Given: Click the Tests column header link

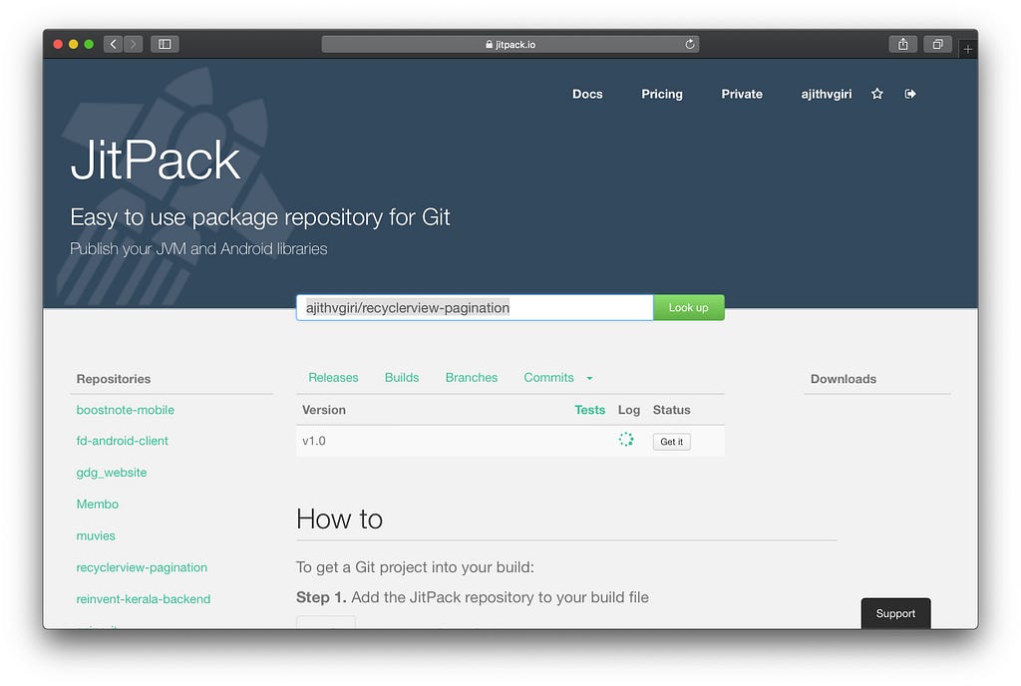Looking at the screenshot, I should coord(589,410).
